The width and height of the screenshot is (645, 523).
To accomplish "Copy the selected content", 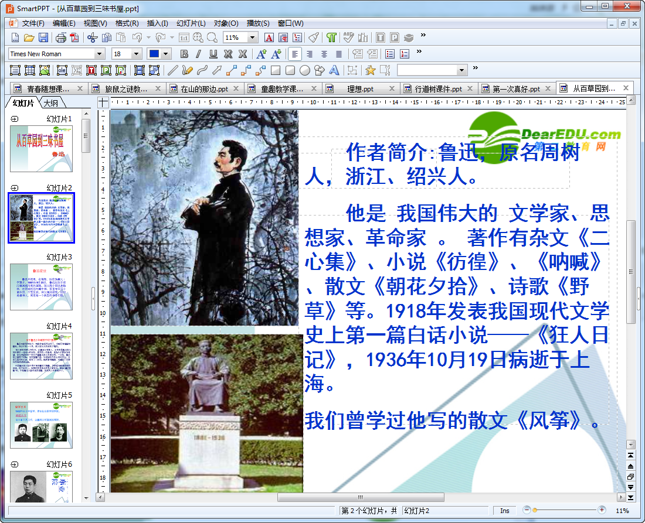I will click(107, 38).
